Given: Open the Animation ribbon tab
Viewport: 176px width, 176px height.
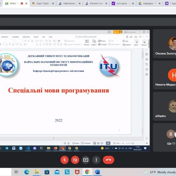Looking at the screenshot, I should [15, 37].
